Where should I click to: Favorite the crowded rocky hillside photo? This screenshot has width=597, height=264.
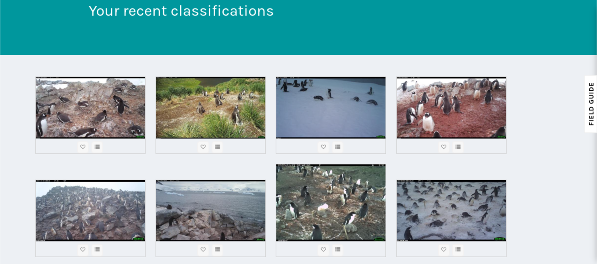point(83,250)
